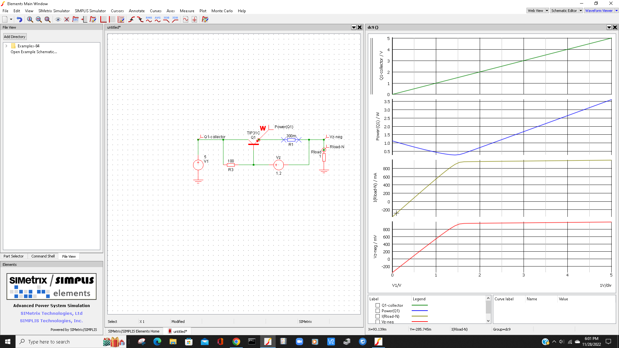
Task: Click the 3dB high-pass measurement icon
Action: [175, 19]
